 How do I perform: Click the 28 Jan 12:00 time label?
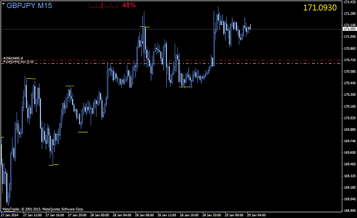[x=167, y=215]
